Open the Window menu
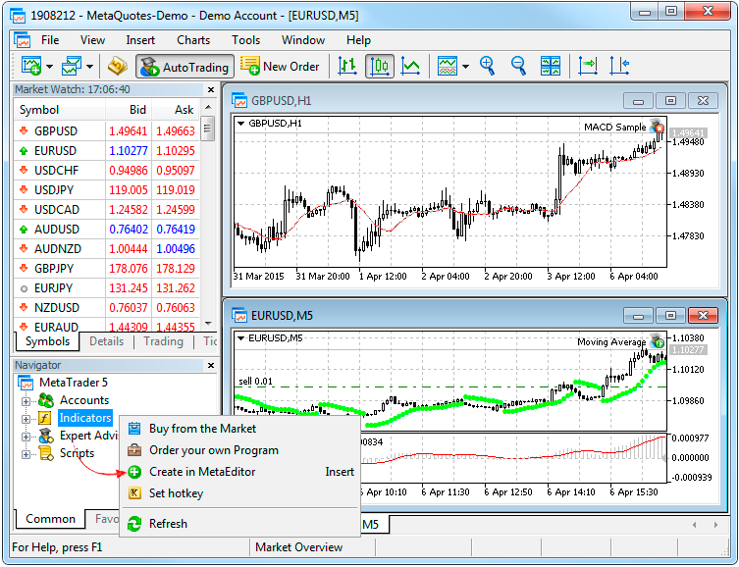Viewport: 739px width, 567px height. [x=303, y=40]
